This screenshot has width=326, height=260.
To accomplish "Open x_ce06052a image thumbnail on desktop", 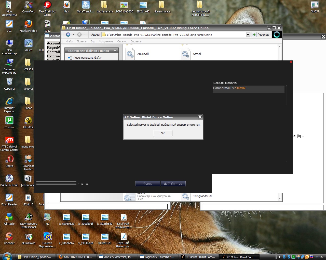I will pos(66,219).
